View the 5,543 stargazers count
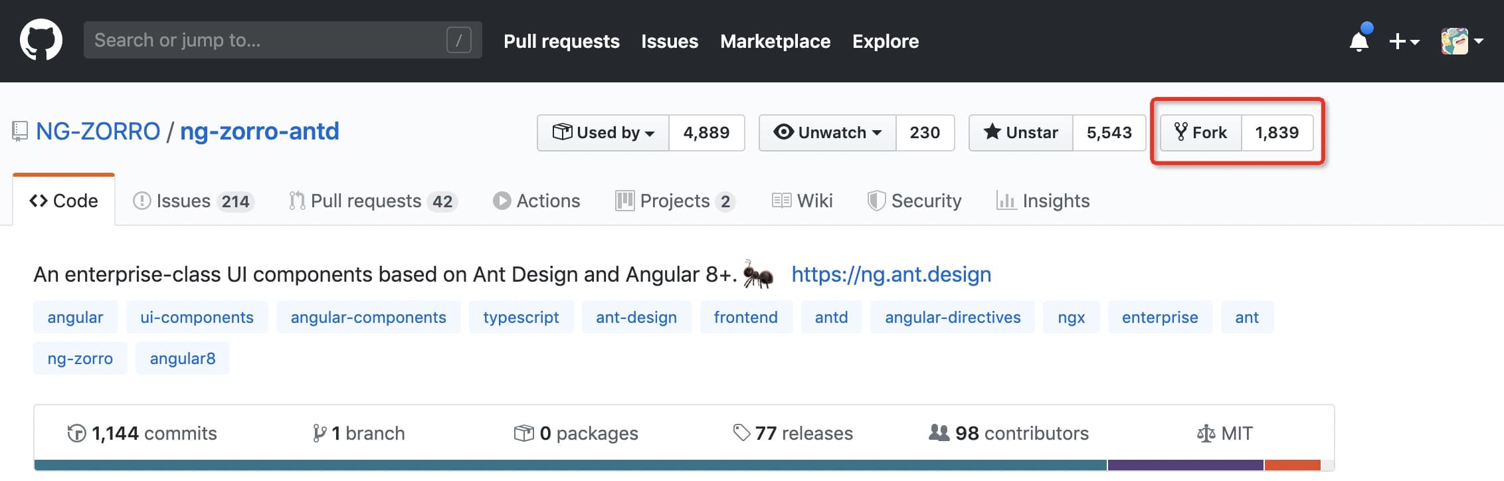1504x481 pixels. coord(1109,133)
